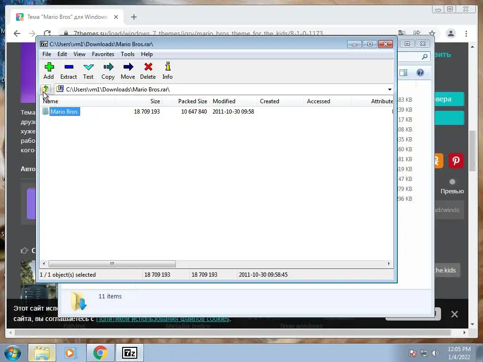Open the Tools menu in 7-Zip

127,54
